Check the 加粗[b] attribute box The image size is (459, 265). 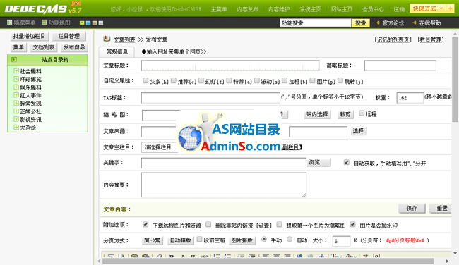(285, 80)
